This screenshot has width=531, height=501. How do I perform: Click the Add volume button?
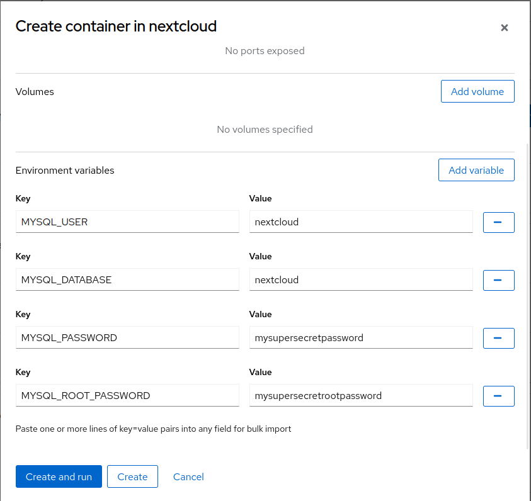coord(477,91)
